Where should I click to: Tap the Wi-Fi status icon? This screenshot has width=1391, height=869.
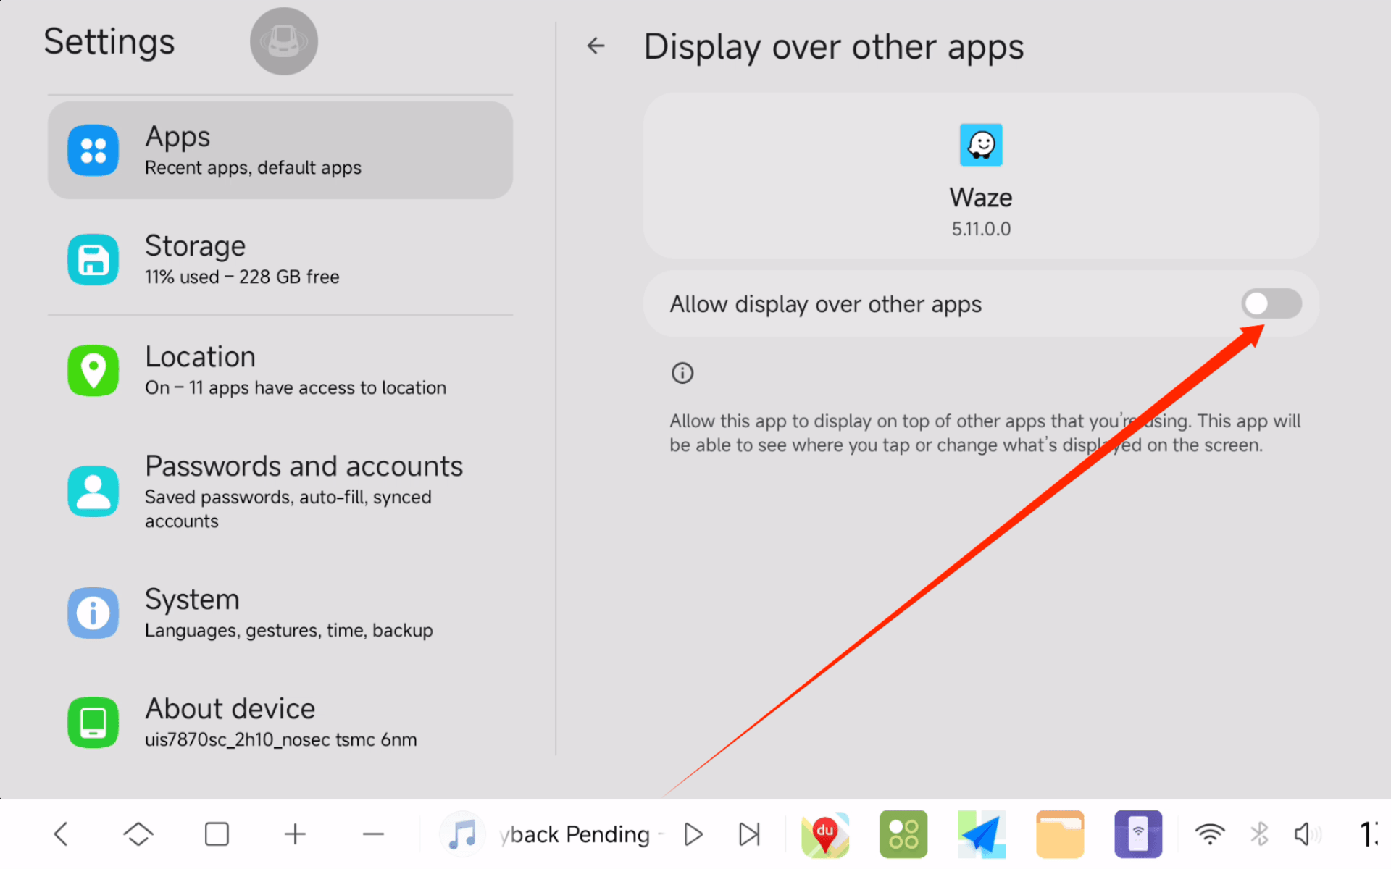[x=1209, y=834]
